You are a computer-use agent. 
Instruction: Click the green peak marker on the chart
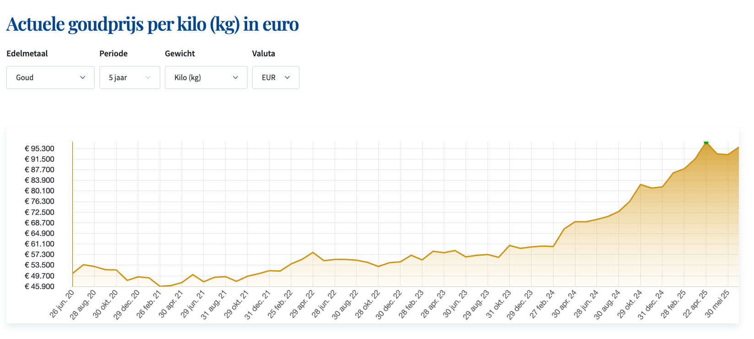pyautogui.click(x=706, y=142)
